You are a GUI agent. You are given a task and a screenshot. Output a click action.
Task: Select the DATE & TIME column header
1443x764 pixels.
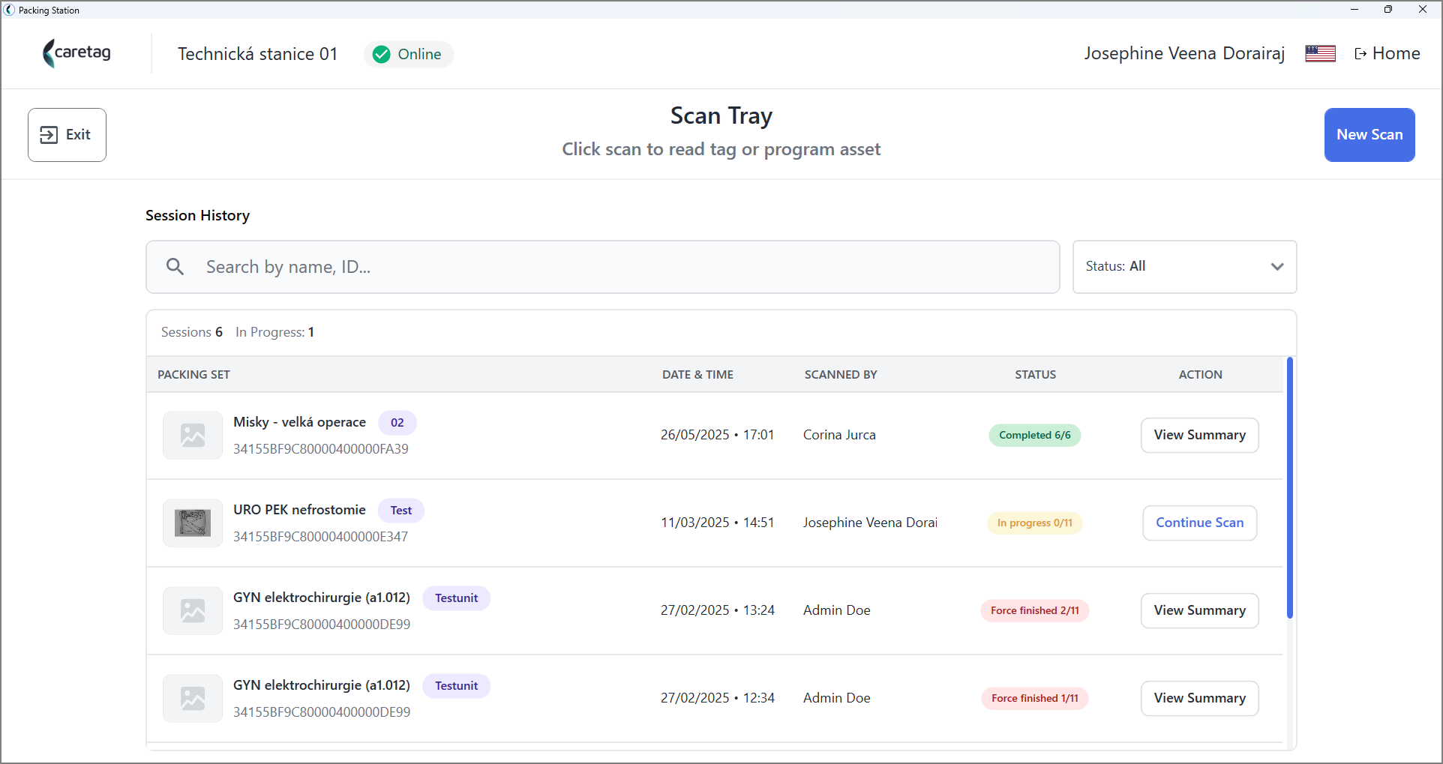coord(697,375)
